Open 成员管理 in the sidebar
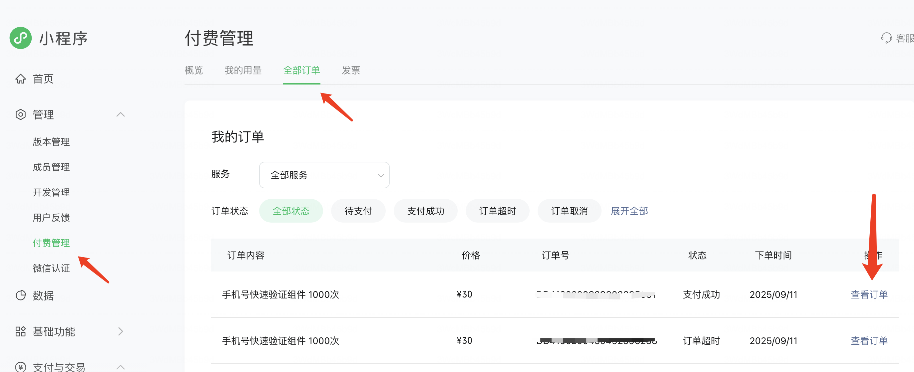 tap(51, 167)
